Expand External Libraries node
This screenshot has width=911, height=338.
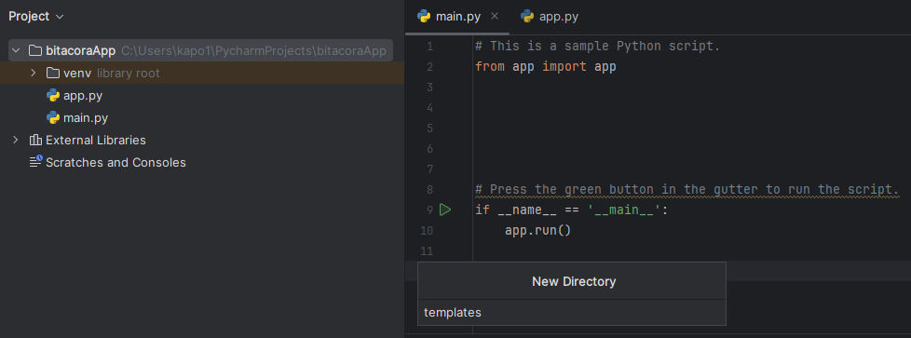[x=16, y=140]
